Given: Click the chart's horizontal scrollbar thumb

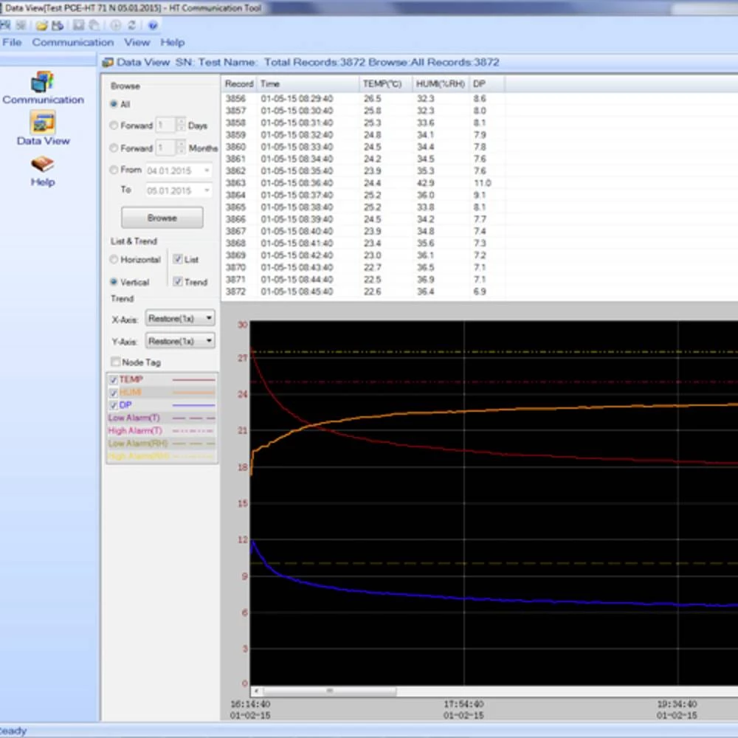Looking at the screenshot, I should click(x=329, y=692).
